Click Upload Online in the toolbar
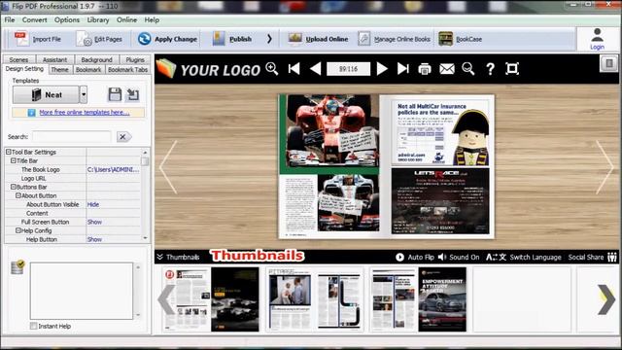The width and height of the screenshot is (622, 350). coord(318,39)
